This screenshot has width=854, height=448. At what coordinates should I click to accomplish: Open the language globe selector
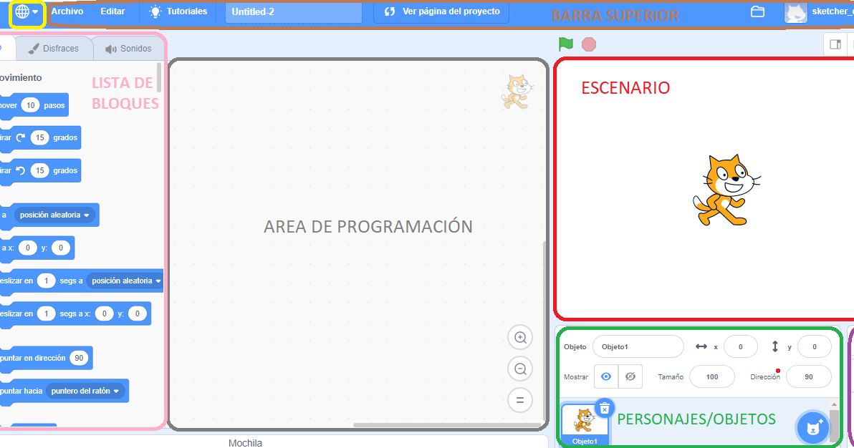click(x=21, y=11)
